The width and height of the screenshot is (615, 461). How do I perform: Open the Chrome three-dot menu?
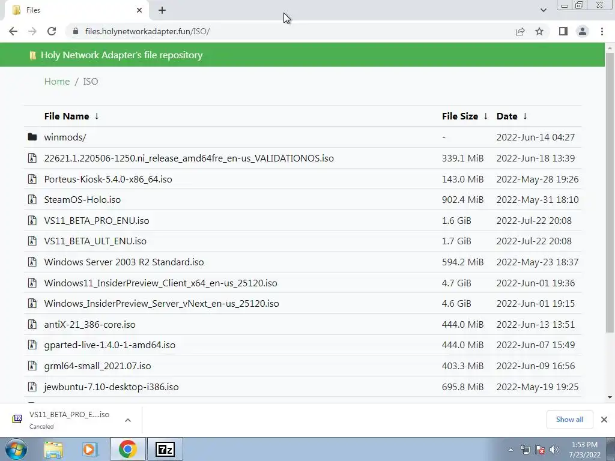602,31
